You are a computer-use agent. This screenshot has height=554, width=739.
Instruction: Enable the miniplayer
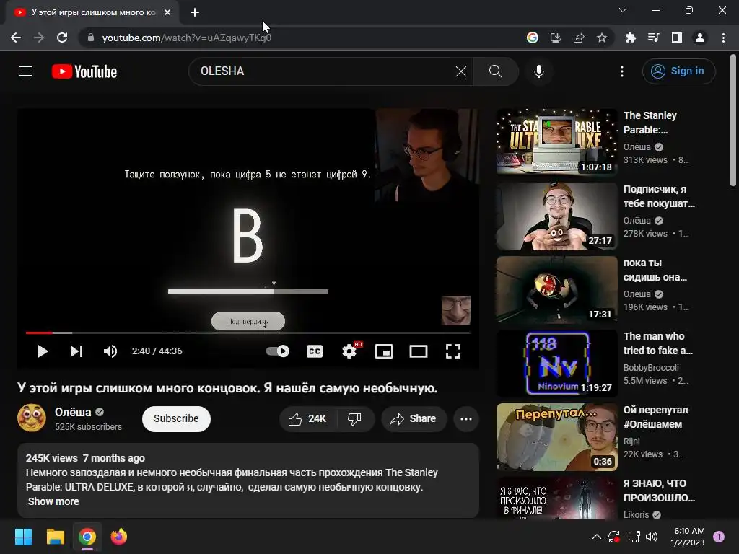[x=384, y=351]
